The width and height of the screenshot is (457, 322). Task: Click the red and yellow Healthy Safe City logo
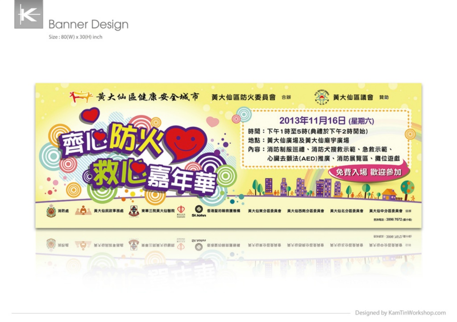click(82, 96)
